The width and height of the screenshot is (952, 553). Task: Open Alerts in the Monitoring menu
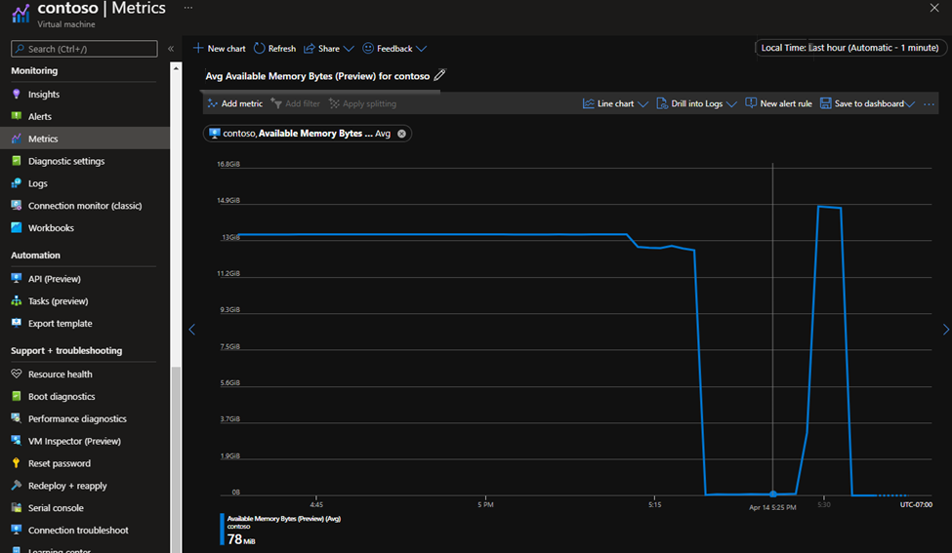tap(39, 116)
